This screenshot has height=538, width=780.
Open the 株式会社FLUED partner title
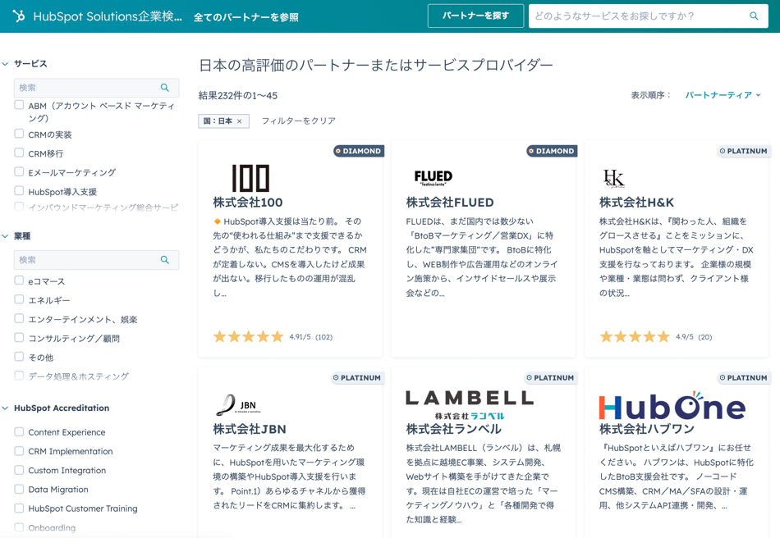point(450,203)
